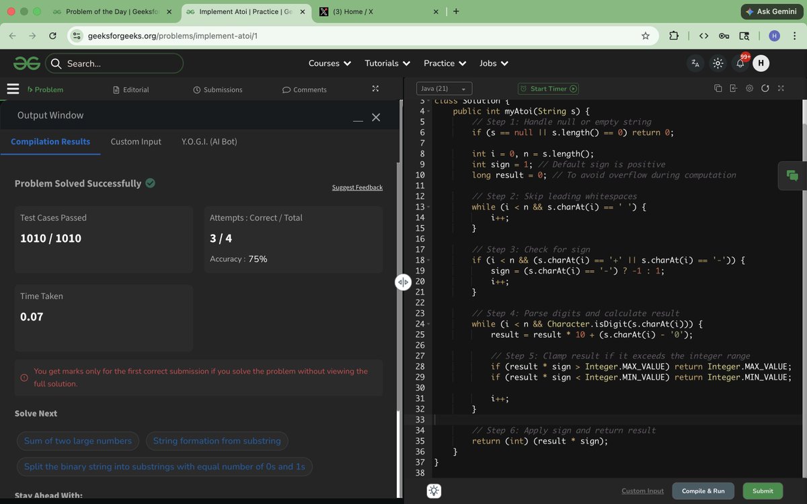Expand the Practice dropdown
Image resolution: width=807 pixels, height=504 pixels.
pyautogui.click(x=445, y=63)
